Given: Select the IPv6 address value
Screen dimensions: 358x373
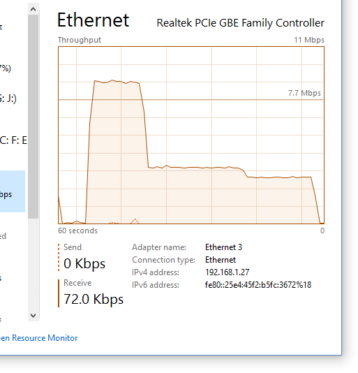Looking at the screenshot, I should (x=258, y=285).
